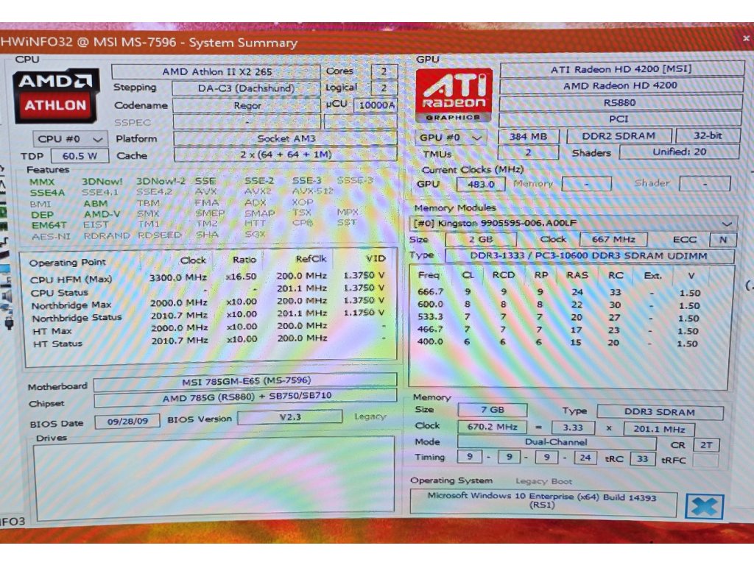This screenshot has height=565, width=754.
Task: Click the 60.5 W TDP value
Action: tap(80, 156)
